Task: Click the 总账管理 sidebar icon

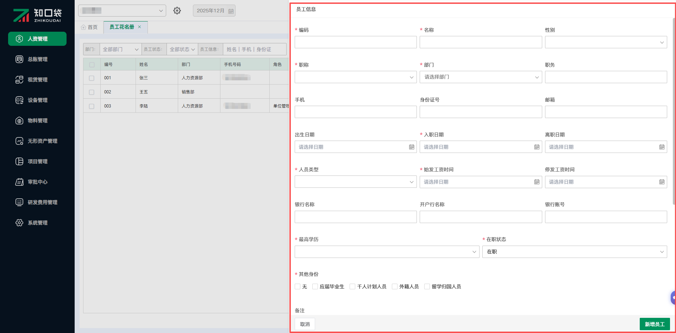Action: (x=19, y=59)
